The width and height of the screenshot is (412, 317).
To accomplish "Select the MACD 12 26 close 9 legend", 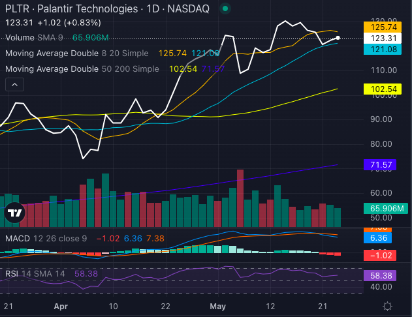I will click(x=46, y=239).
